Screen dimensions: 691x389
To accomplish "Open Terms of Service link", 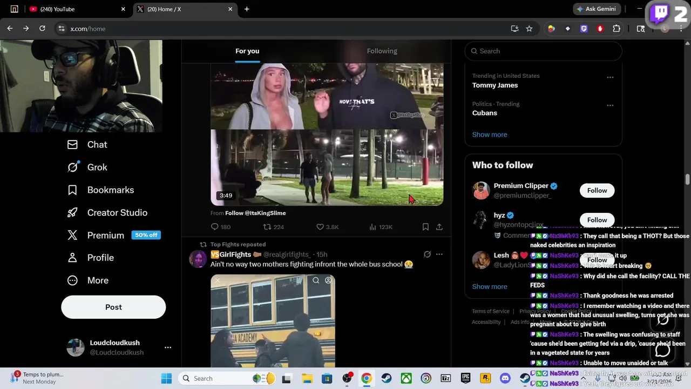I will click(490, 311).
